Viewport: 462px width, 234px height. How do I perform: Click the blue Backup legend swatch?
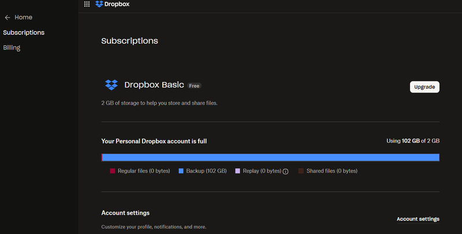[x=181, y=171]
